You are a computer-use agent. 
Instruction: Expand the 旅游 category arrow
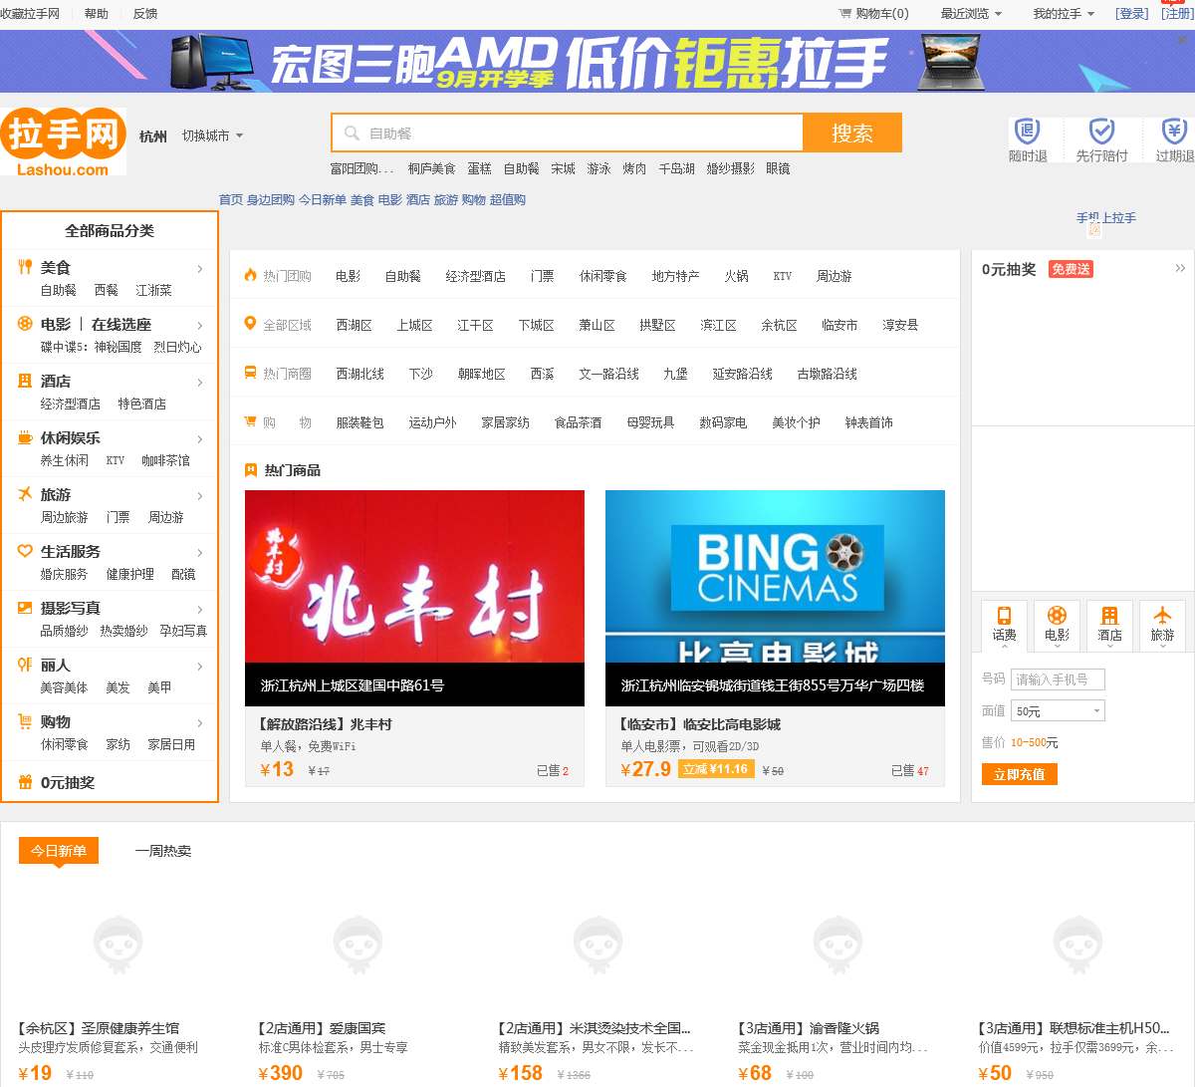pyautogui.click(x=200, y=496)
